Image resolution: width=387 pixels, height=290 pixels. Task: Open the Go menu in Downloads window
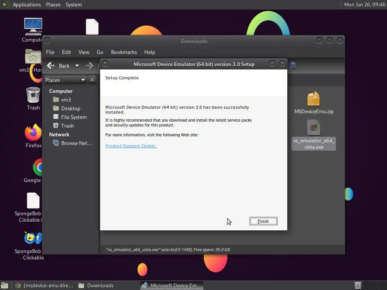coord(100,52)
